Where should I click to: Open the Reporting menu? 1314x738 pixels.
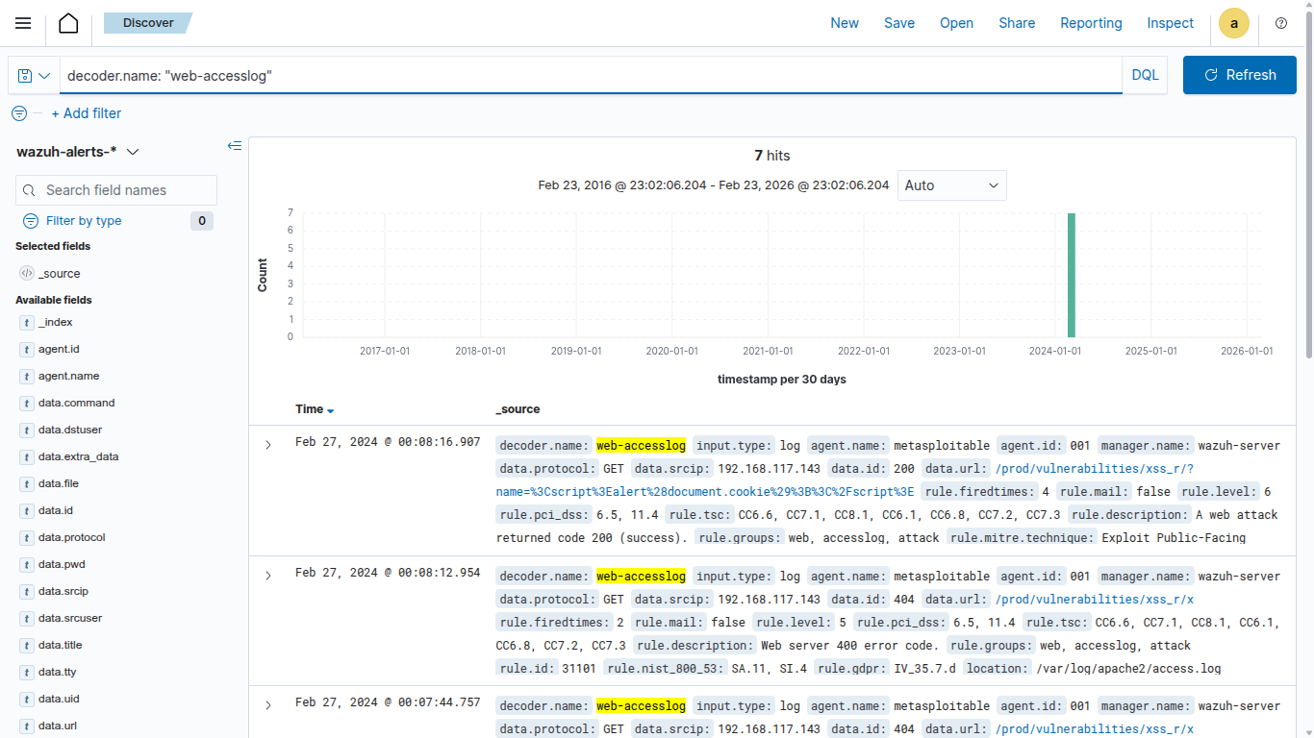[x=1091, y=23]
